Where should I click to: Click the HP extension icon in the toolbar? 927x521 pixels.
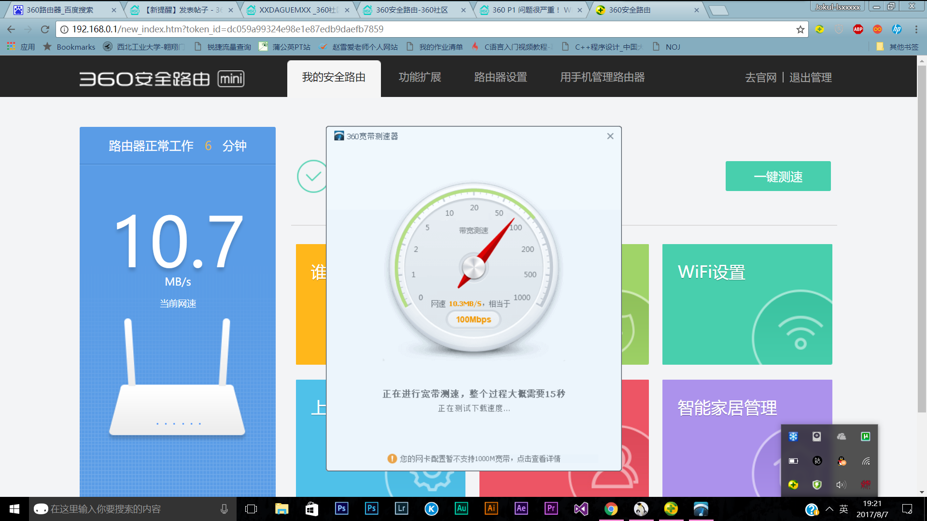click(x=896, y=29)
